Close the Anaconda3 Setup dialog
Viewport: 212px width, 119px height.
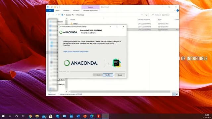[x=123, y=26]
